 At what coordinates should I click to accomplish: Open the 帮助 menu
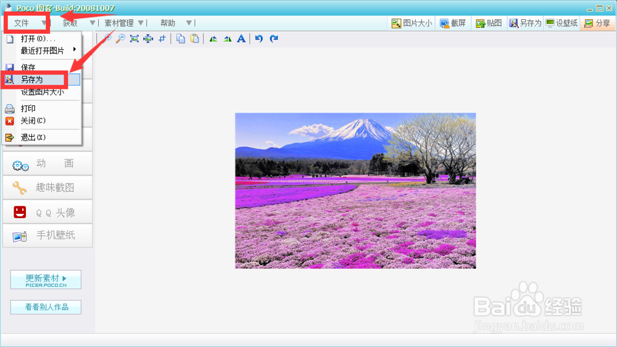pyautogui.click(x=168, y=23)
